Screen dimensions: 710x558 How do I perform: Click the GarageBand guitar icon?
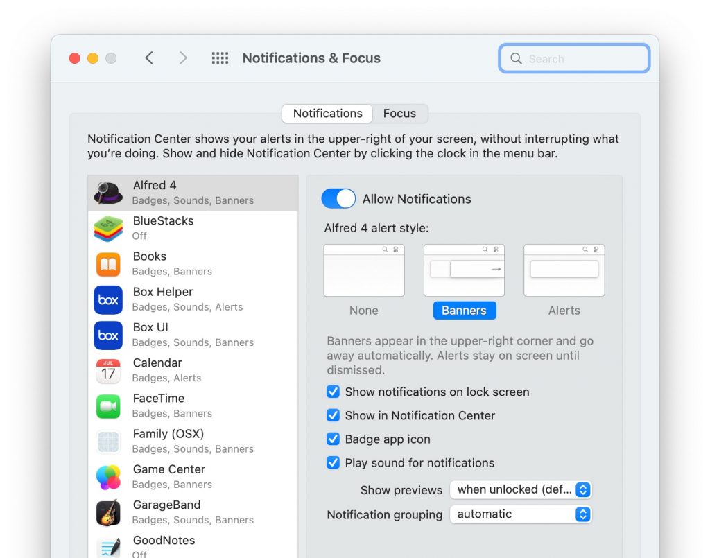pos(108,513)
